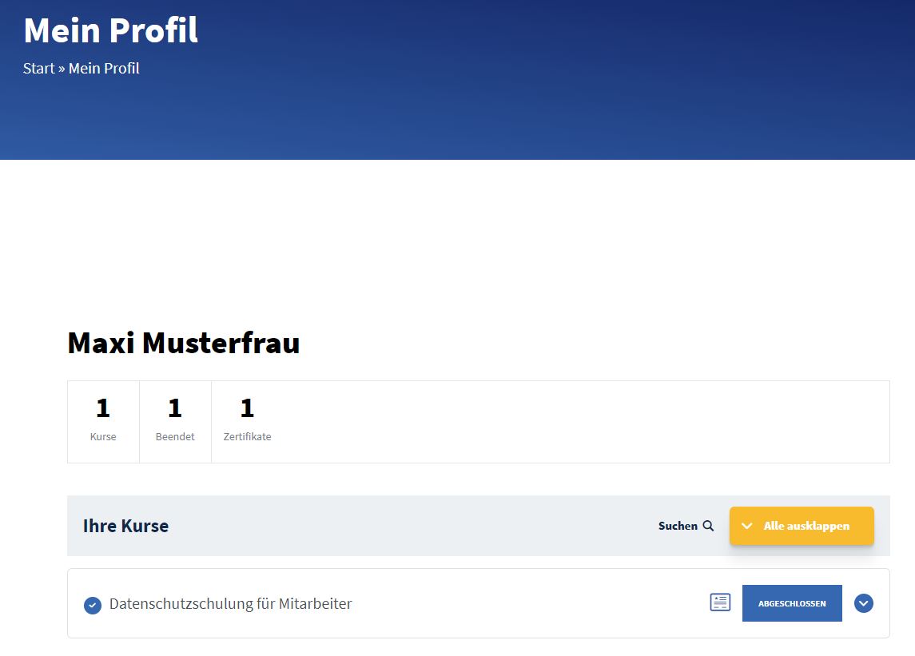This screenshot has height=656, width=915.
Task: Click the Zertifikate stat label
Action: pos(247,437)
